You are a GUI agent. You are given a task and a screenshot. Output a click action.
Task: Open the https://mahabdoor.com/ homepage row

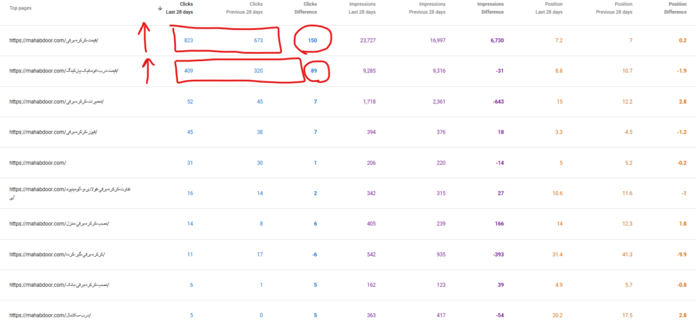tap(38, 163)
